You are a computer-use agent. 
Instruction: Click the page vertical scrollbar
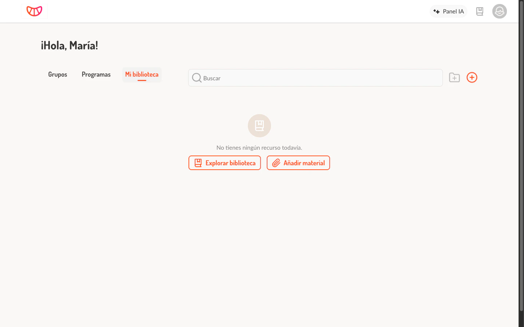(521, 156)
